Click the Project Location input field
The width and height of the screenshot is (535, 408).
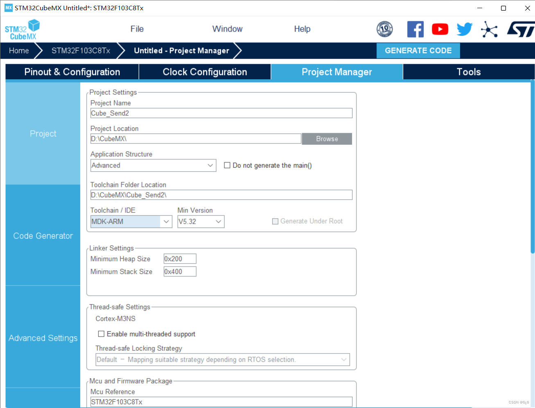coord(196,139)
